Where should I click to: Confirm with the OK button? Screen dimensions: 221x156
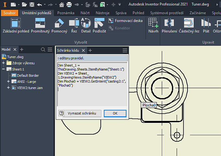tap(115, 113)
